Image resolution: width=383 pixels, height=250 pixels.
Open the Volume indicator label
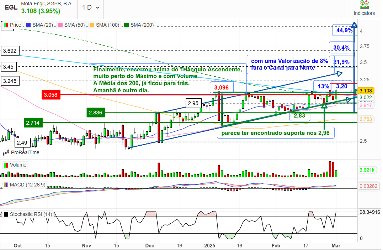15,165
